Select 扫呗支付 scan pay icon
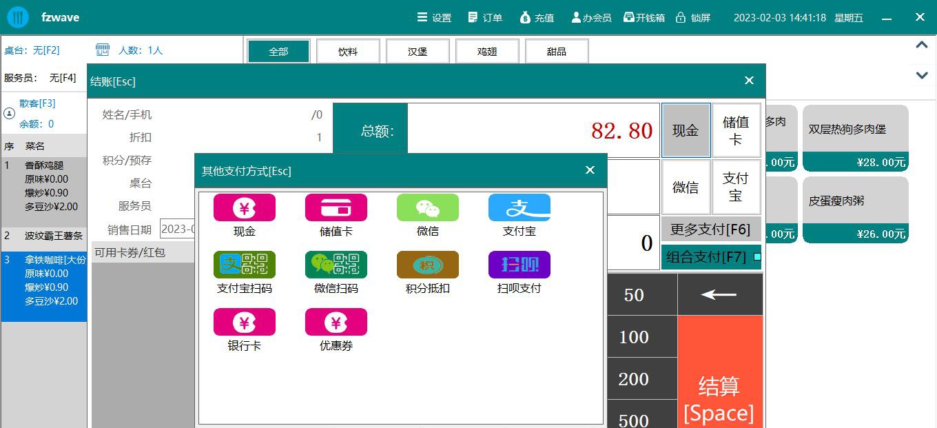Image resolution: width=937 pixels, height=428 pixels. [x=519, y=265]
